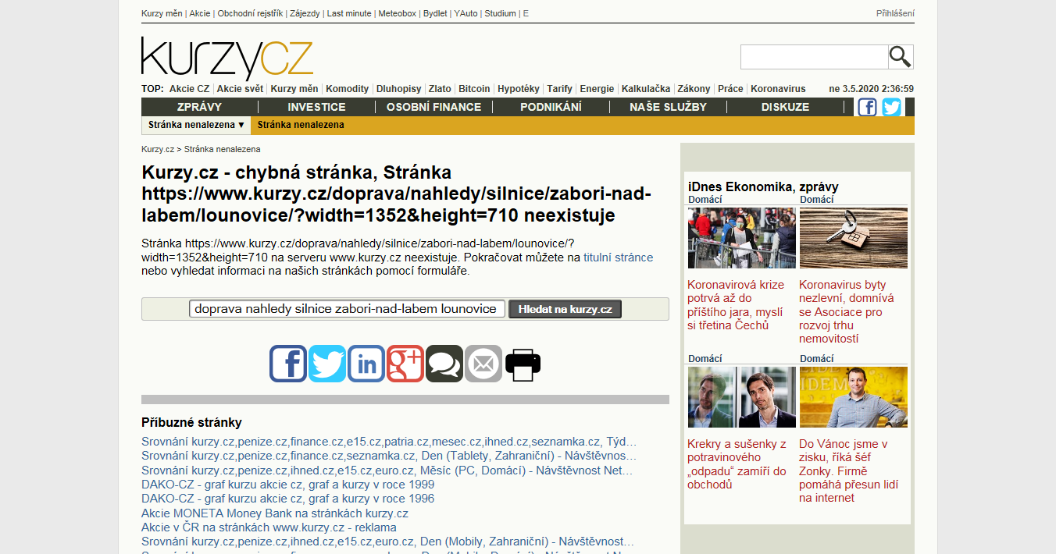Viewport: 1056px width, 554px height.
Task: Open thumbnail of key on wood article
Action: 854,238
